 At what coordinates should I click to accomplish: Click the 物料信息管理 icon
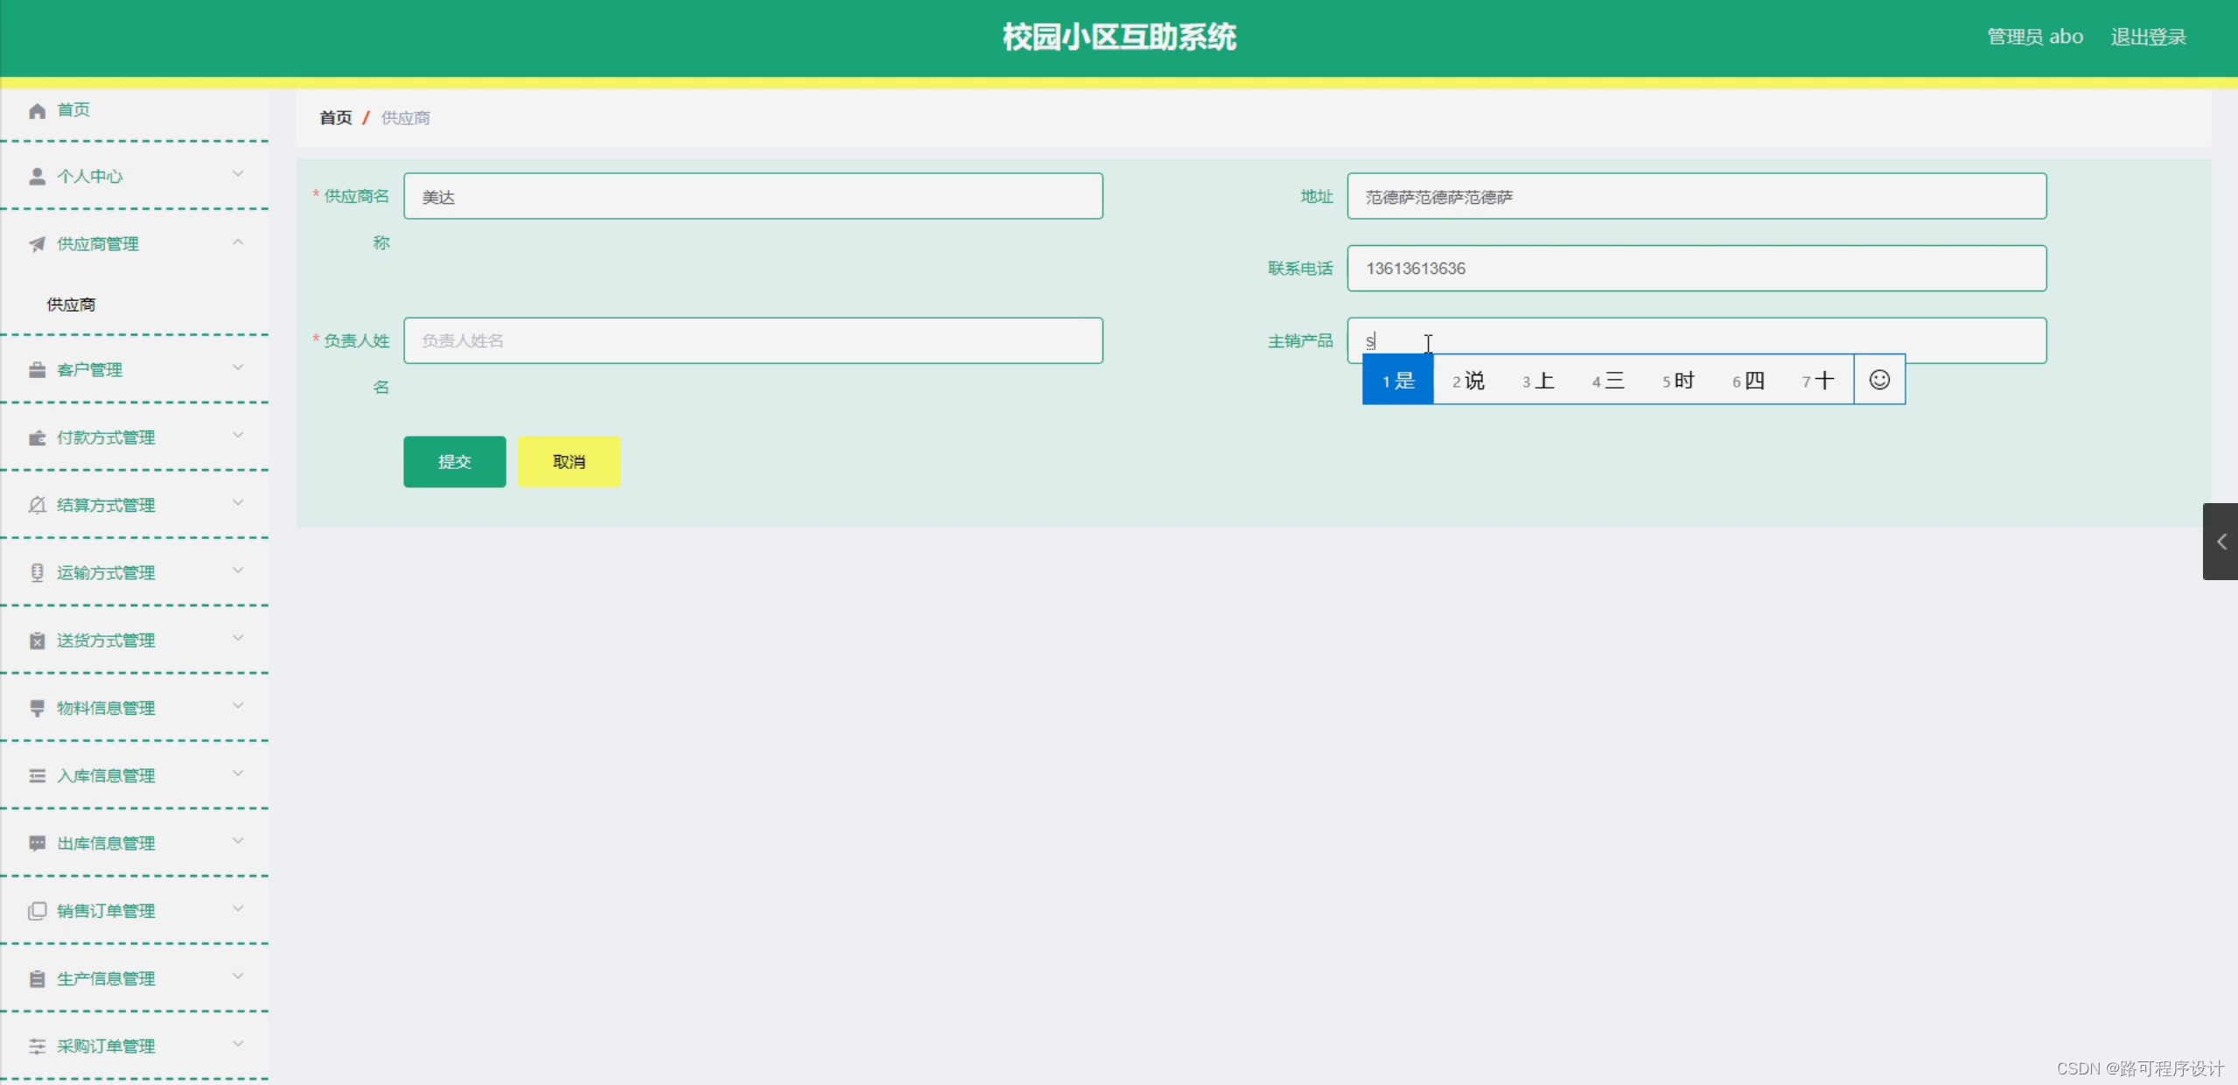coord(37,708)
